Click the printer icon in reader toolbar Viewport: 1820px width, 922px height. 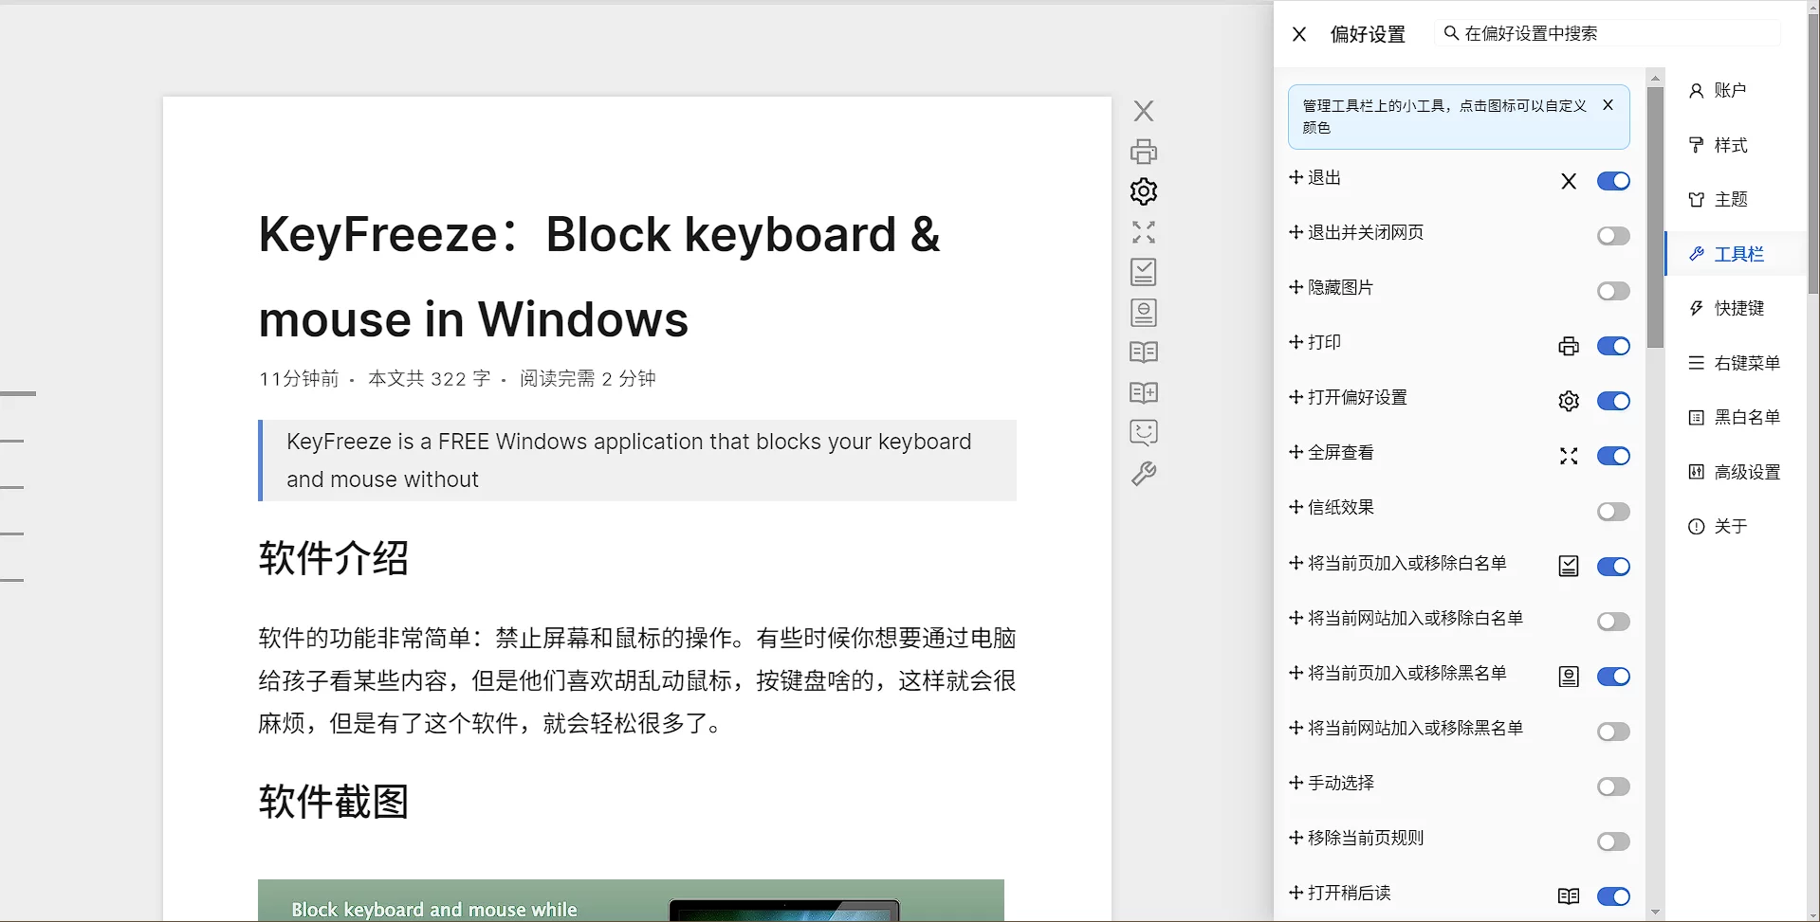pyautogui.click(x=1144, y=152)
